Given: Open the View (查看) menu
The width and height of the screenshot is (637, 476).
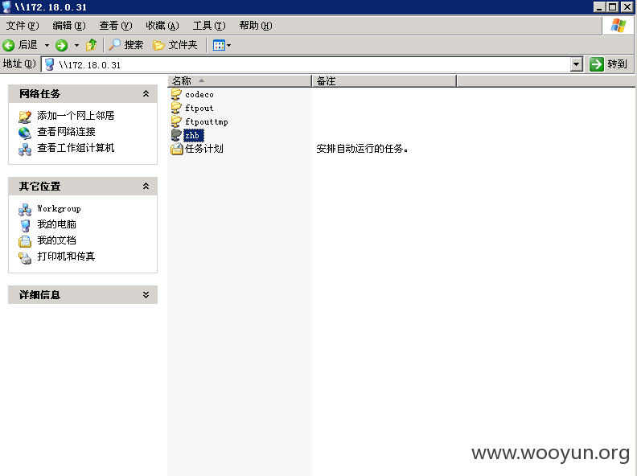Looking at the screenshot, I should pyautogui.click(x=116, y=26).
